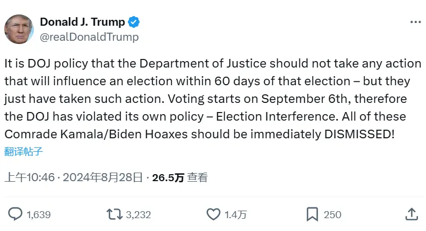Click the 翻译帖子 translate post link
This screenshot has height=231, width=426.
coord(24,151)
